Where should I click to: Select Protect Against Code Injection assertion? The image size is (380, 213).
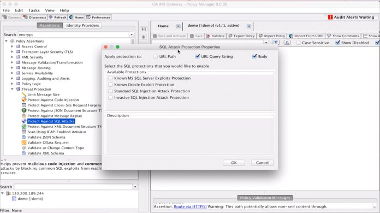53,100
